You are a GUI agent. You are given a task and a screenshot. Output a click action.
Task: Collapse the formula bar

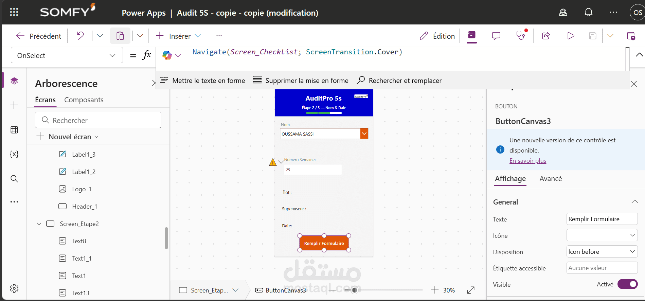(639, 55)
